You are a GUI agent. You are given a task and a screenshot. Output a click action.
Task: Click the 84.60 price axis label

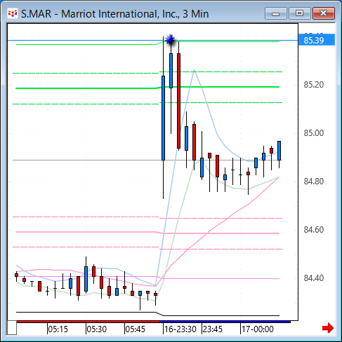point(314,230)
